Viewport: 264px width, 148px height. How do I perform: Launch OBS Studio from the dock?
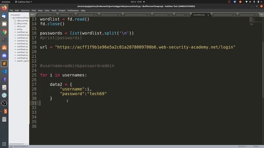[x=4, y=103]
